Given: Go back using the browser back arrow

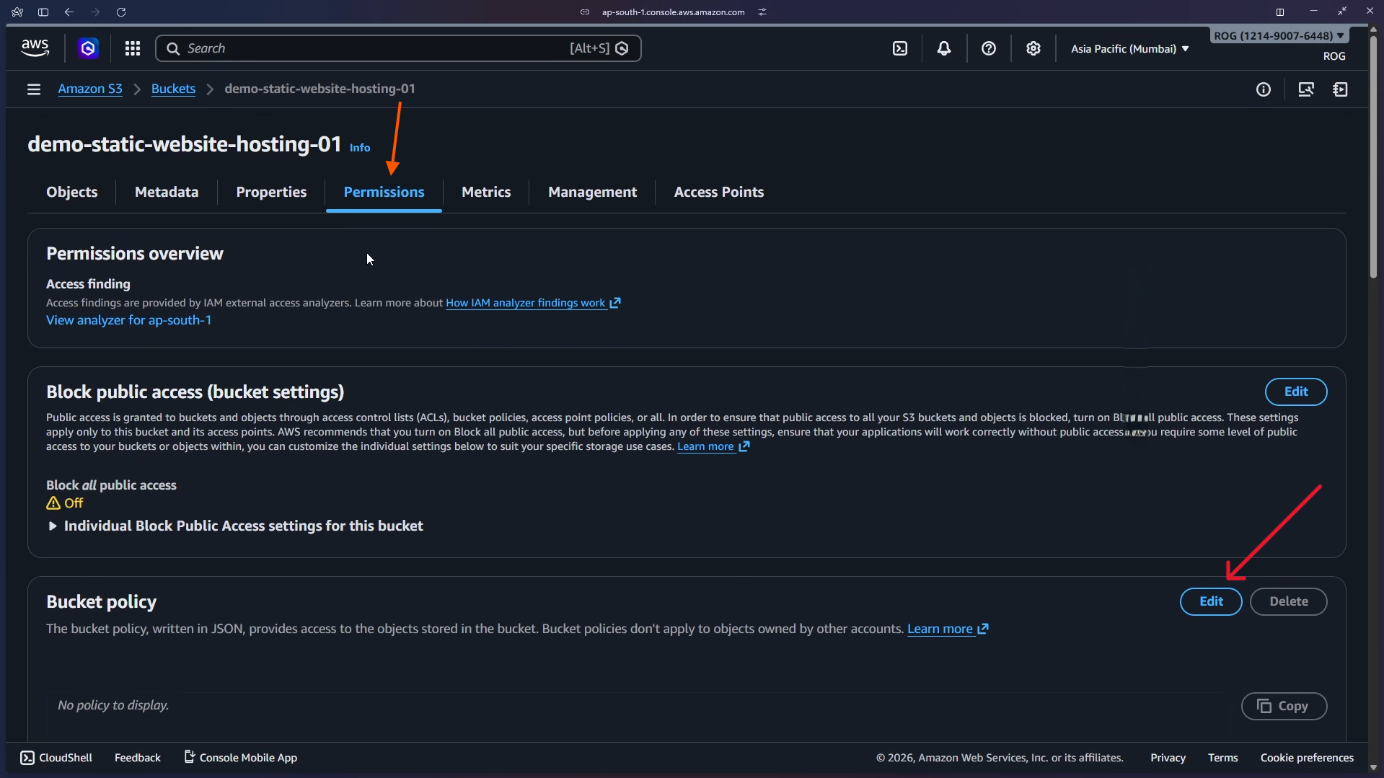Looking at the screenshot, I should [x=69, y=12].
